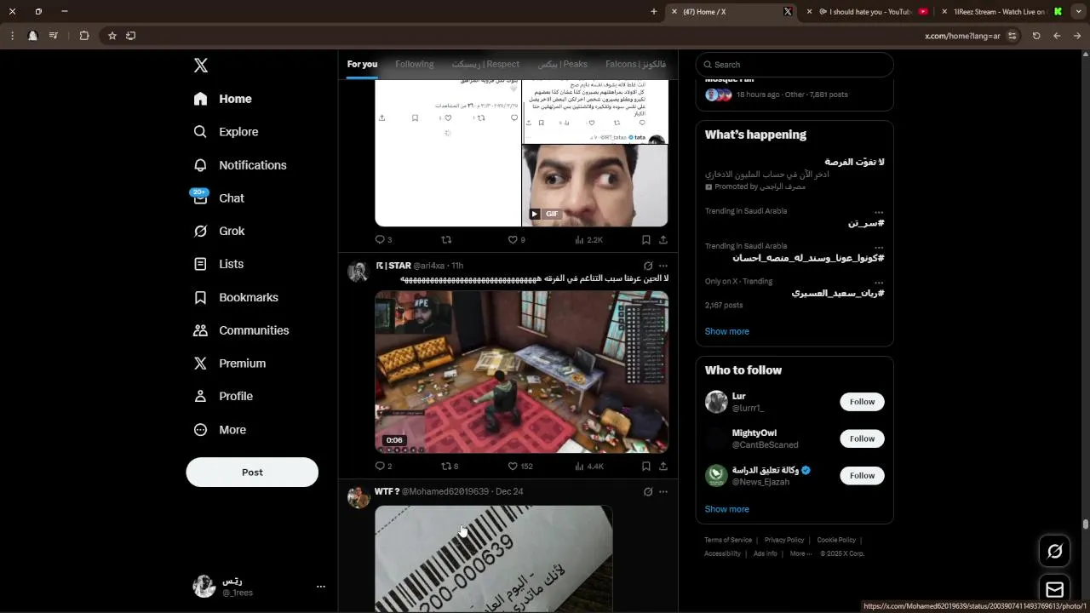Like the ari4xa post with 152 likes
This screenshot has width=1090, height=613.
(520, 466)
